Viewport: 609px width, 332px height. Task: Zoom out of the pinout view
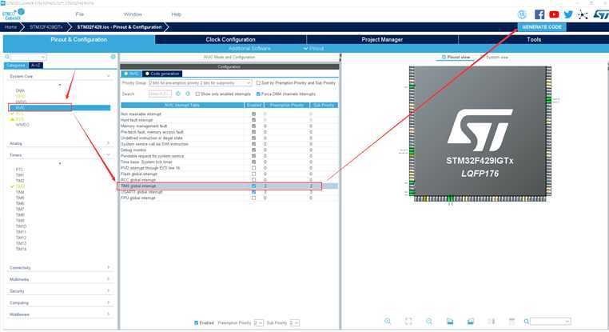(429, 321)
